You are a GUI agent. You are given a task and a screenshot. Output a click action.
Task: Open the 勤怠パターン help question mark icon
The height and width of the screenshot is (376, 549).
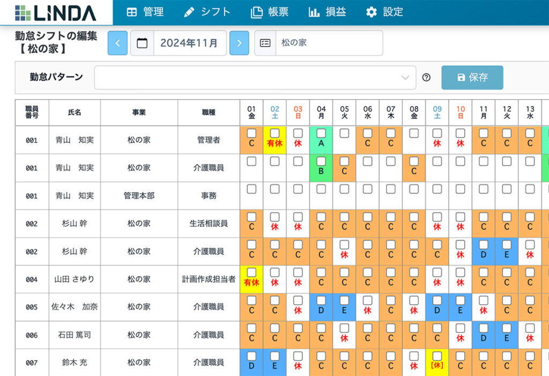pos(426,77)
